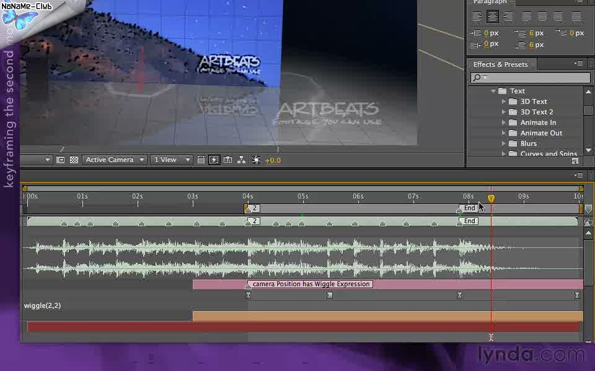Select center text paragraph alignment
595x371 pixels.
click(493, 17)
